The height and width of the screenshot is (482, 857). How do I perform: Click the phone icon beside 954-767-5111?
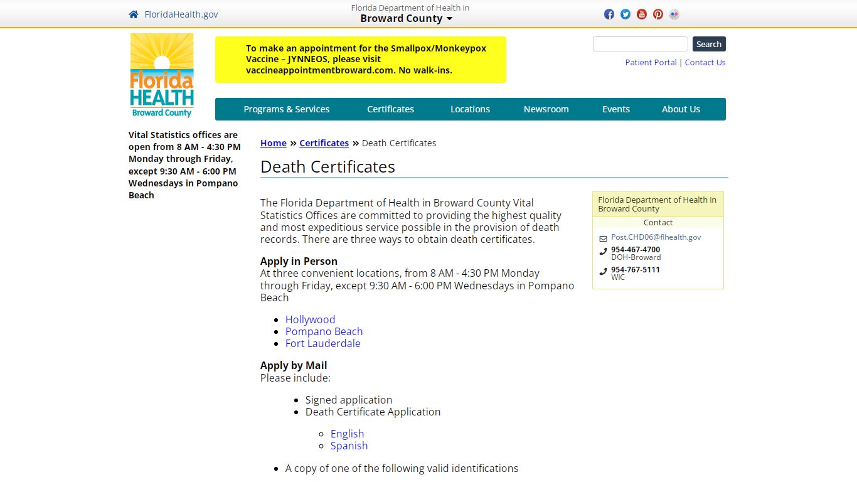tap(603, 271)
